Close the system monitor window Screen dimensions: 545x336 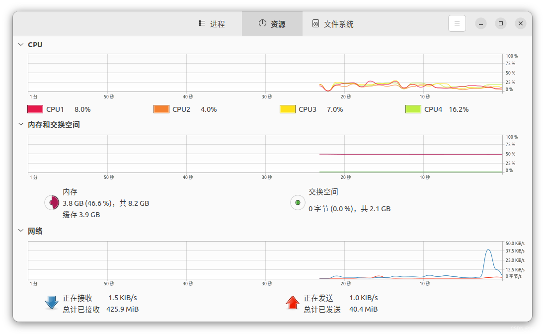pos(521,23)
